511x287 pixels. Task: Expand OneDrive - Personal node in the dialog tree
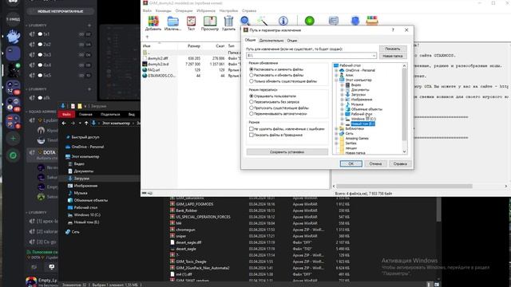tap(336, 70)
